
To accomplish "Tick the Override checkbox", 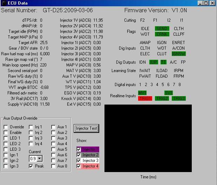I will click(x=6, y=127).
